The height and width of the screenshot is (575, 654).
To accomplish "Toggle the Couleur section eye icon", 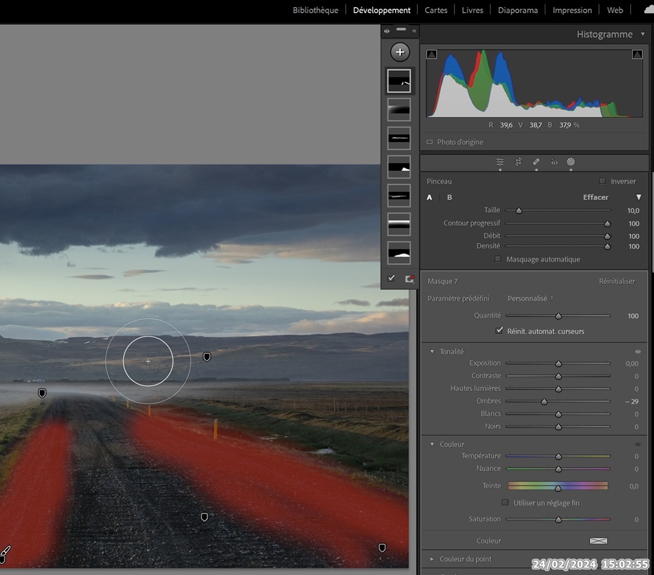I will tap(638, 444).
